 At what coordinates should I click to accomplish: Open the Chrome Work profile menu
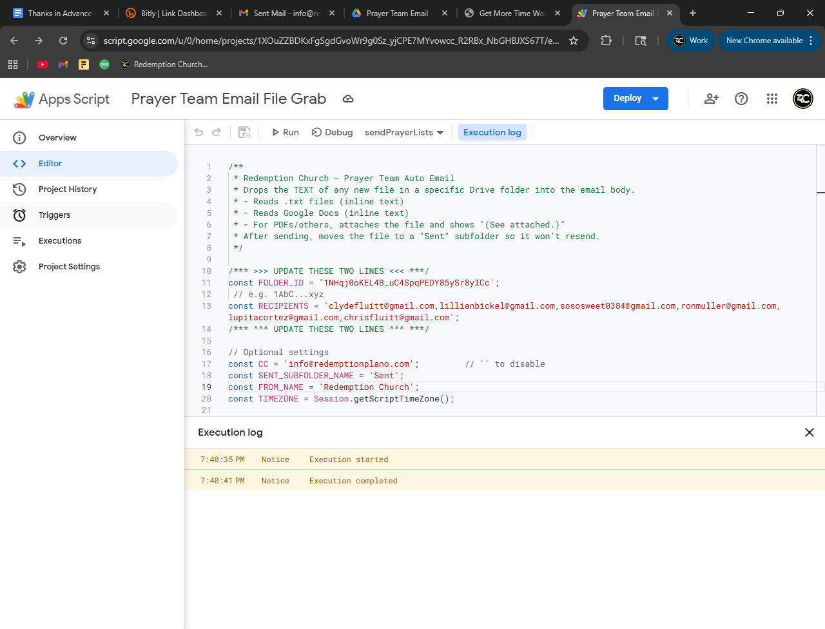tap(691, 41)
